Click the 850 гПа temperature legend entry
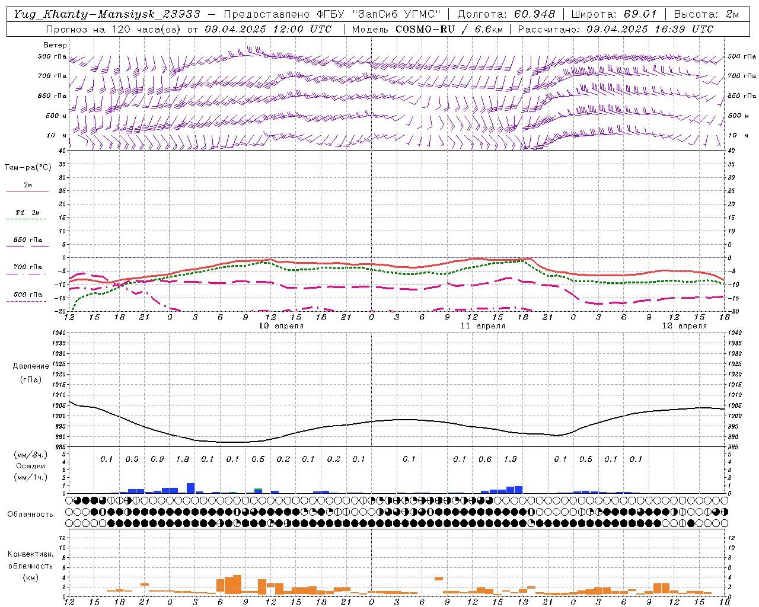Image resolution: width=759 pixels, height=607 pixels. coord(28,240)
